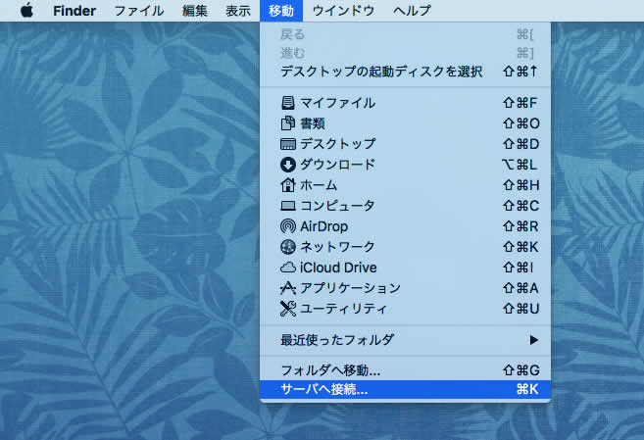The width and height of the screenshot is (644, 440).
Task: Select ホーム menu entry
Action: coord(406,185)
